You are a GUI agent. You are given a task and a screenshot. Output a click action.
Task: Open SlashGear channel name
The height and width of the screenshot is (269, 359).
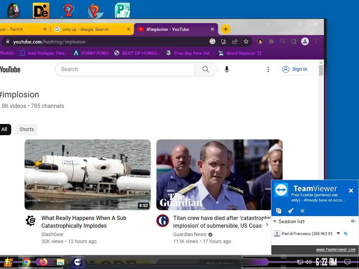click(x=53, y=234)
